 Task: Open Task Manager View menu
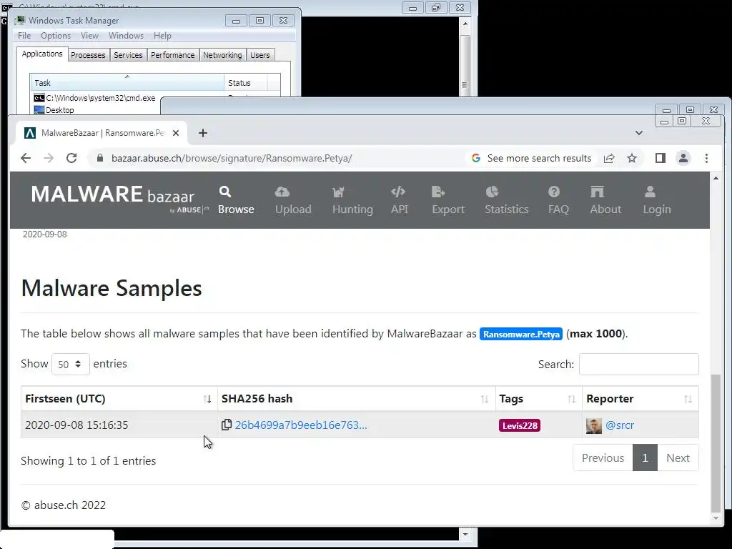click(x=89, y=36)
